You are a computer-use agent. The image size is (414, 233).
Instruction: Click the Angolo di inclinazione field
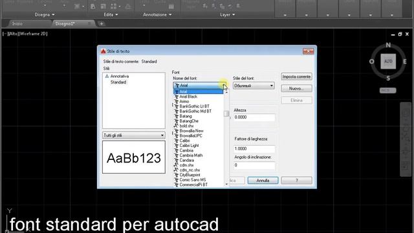254,165
